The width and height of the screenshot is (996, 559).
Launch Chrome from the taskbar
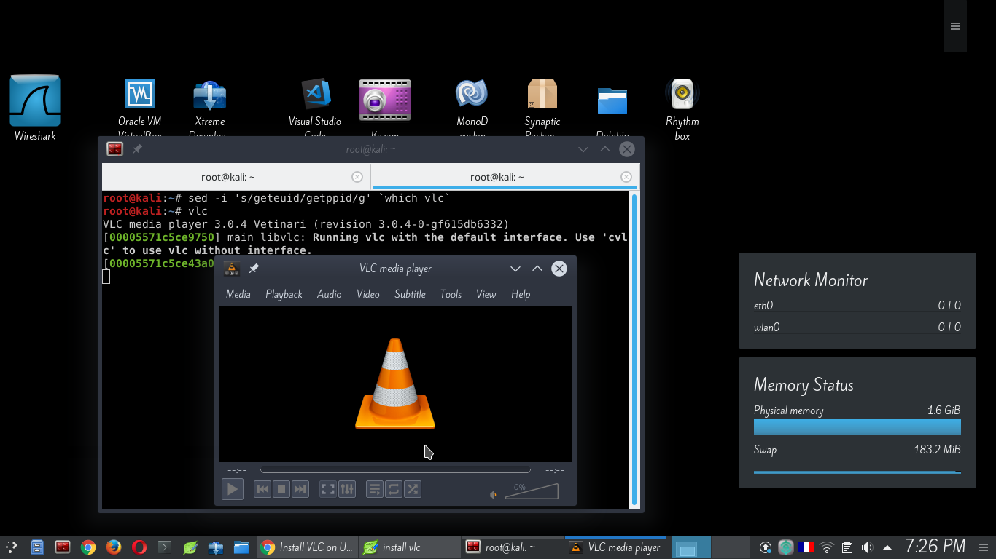(88, 547)
